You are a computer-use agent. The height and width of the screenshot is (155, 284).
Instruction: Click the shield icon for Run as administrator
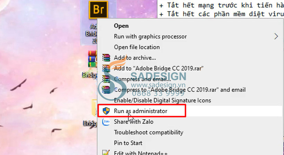coord(106,111)
